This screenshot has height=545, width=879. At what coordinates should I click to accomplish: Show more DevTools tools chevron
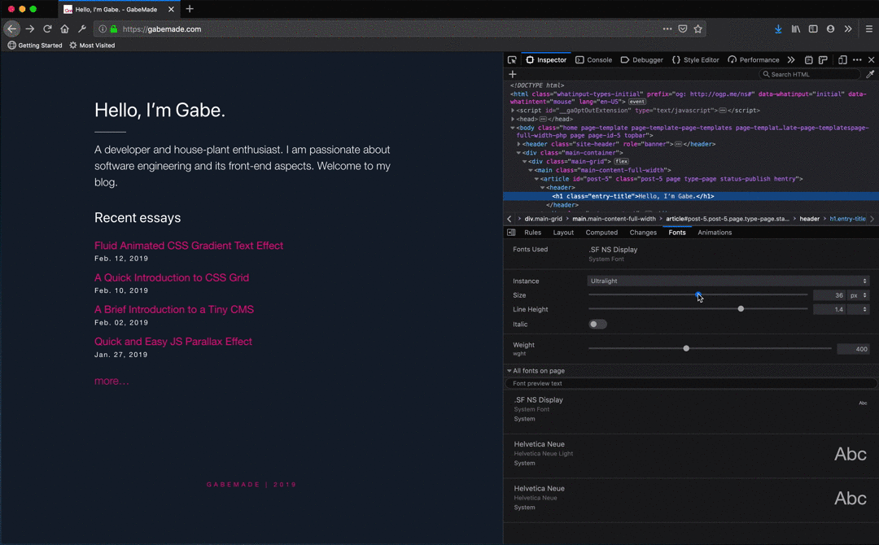[x=791, y=60]
